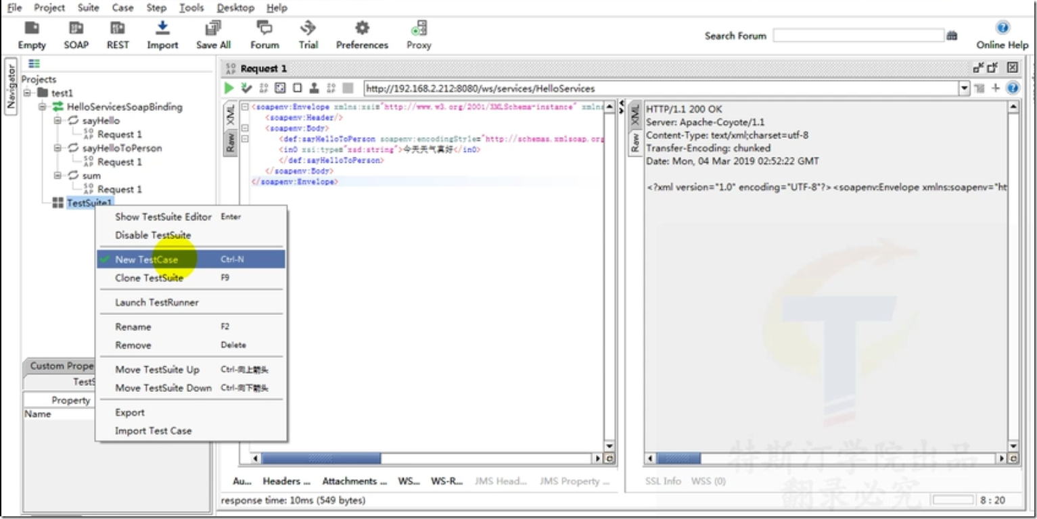Viewport: 1037px width, 519px height.
Task: Click the TestSuite1 grid icon in tree
Action: [57, 203]
